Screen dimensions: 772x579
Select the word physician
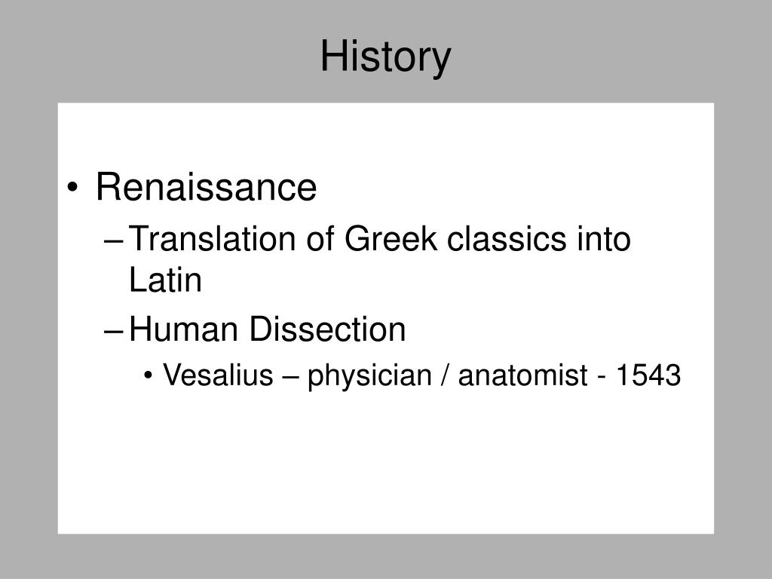[369, 376]
